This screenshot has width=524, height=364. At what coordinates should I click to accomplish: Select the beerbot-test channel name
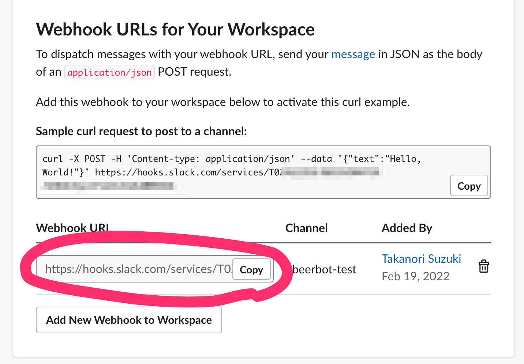pos(324,270)
